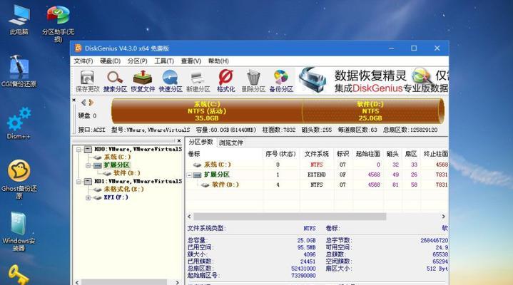Viewport: 513px width, 285px height.
Task: Collapse the HD0 disk tree node
Action: [x=78, y=150]
